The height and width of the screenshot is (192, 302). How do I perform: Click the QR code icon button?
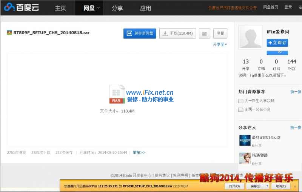pyautogui.click(x=204, y=34)
